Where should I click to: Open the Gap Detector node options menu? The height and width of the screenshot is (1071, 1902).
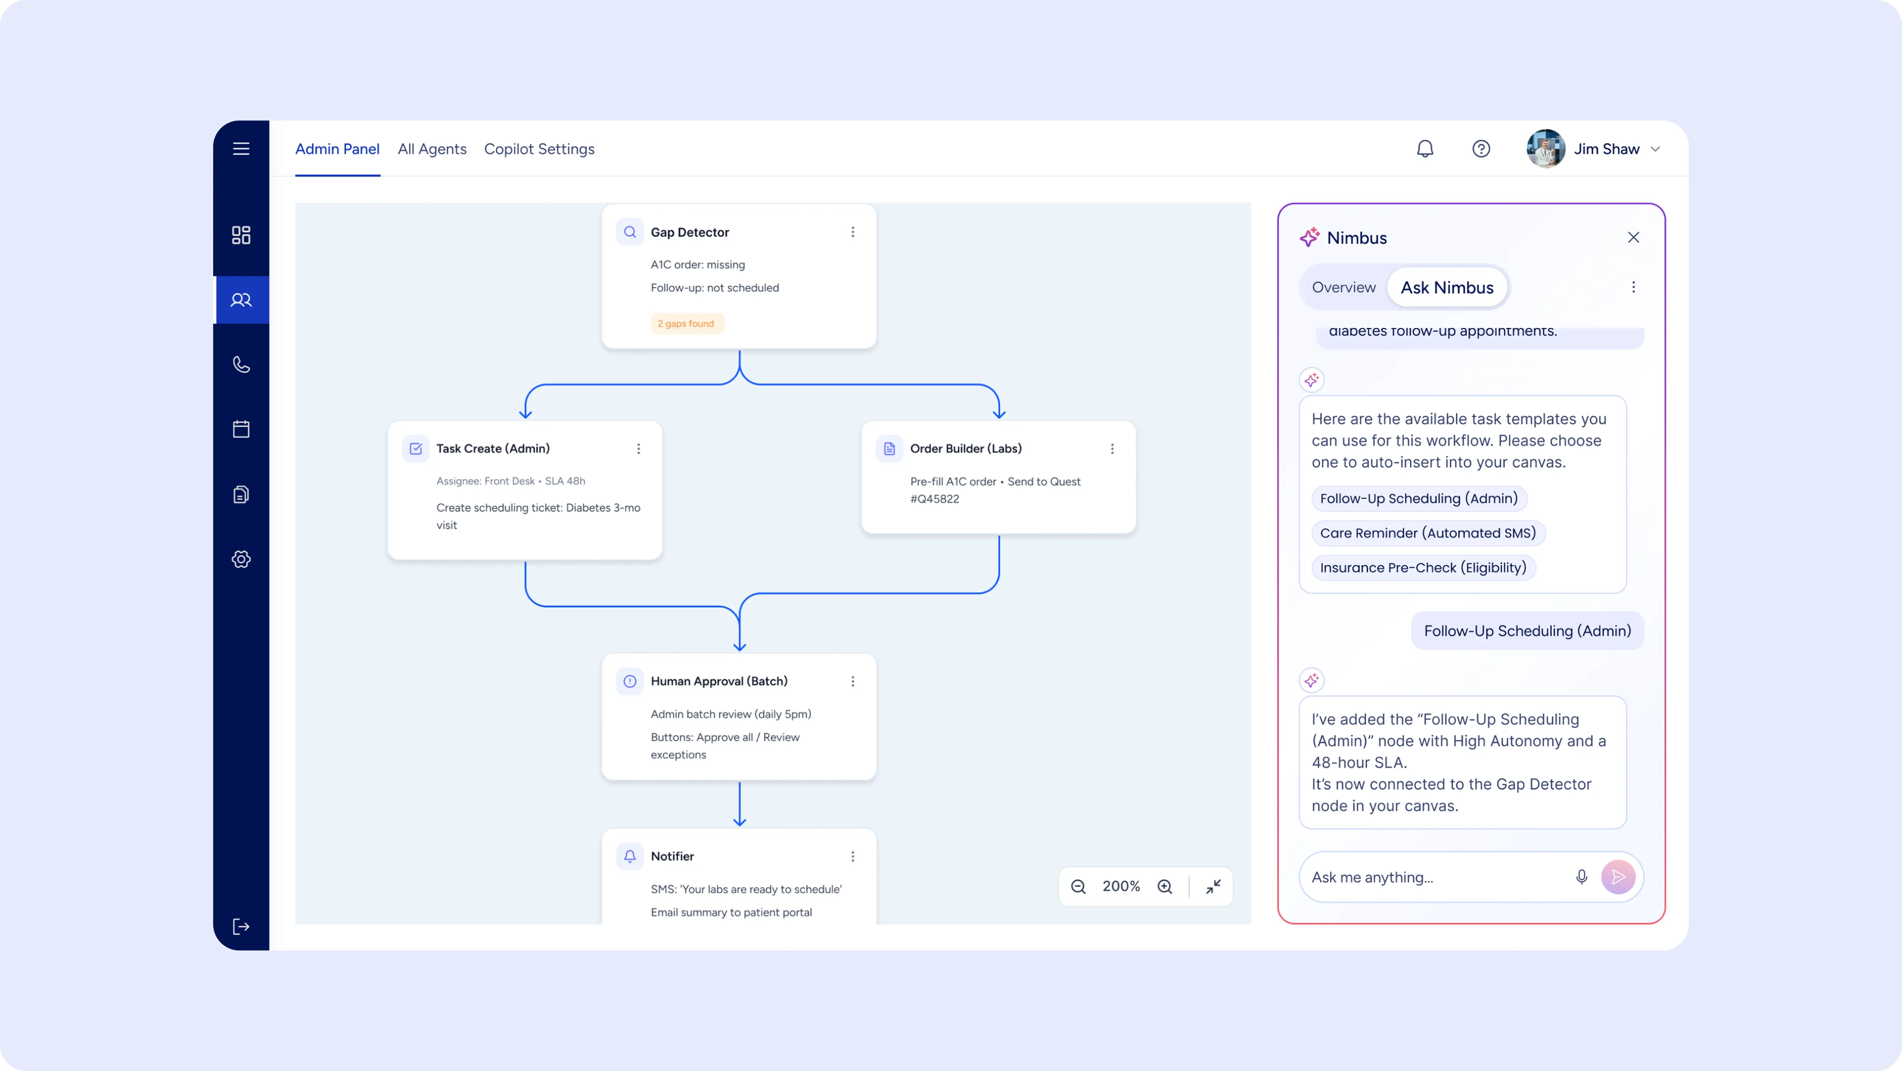pyautogui.click(x=852, y=232)
